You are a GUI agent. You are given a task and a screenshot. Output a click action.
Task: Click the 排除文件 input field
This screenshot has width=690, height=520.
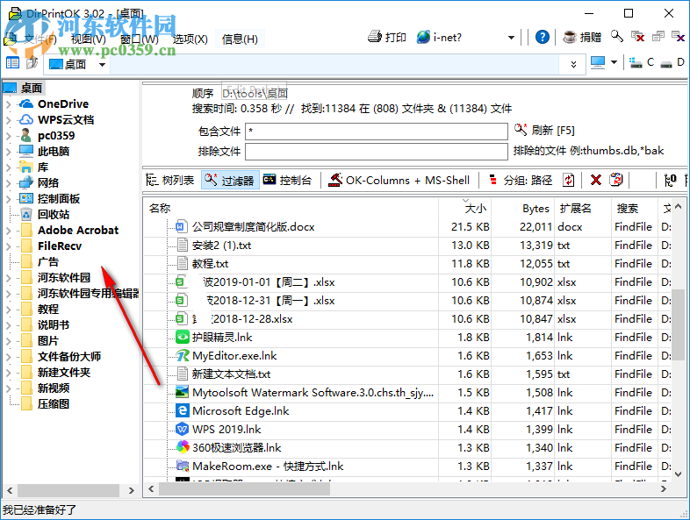pos(377,152)
